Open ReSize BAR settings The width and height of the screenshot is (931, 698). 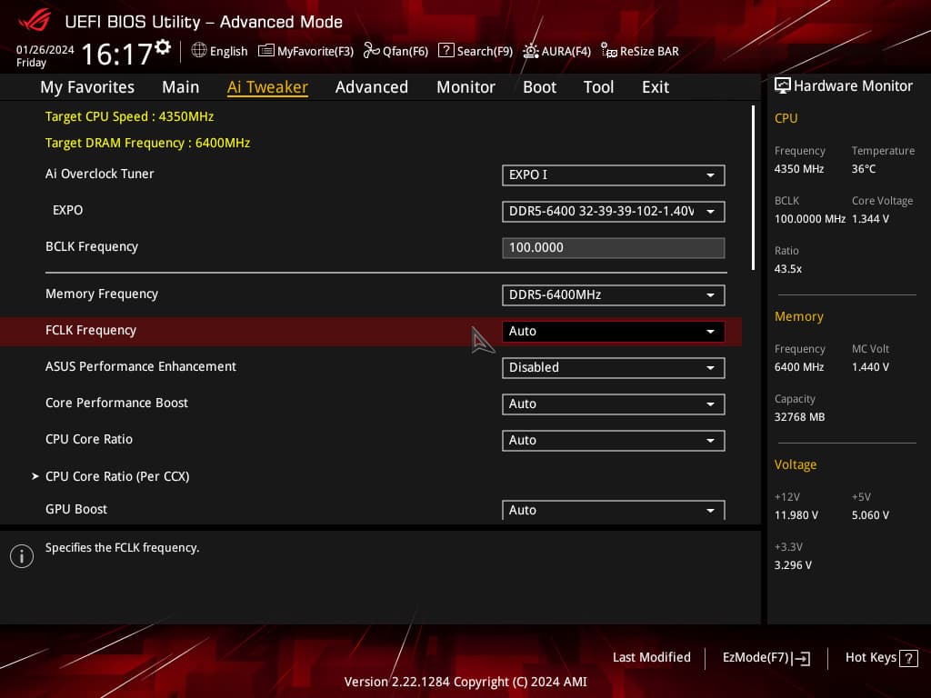coord(639,51)
